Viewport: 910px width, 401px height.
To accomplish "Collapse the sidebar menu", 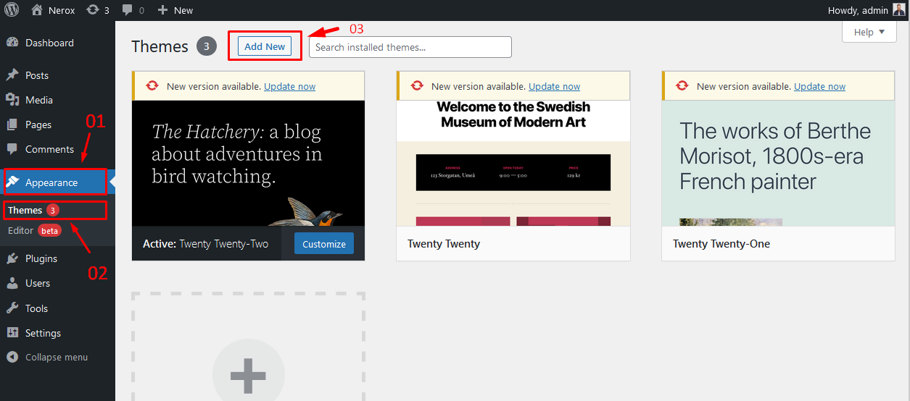I will (56, 357).
